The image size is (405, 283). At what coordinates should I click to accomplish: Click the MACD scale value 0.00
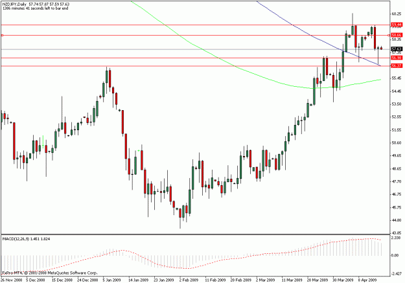[x=395, y=255]
